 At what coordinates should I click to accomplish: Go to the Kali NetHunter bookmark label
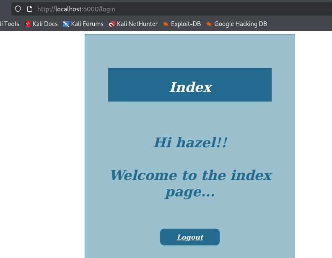pos(137,24)
